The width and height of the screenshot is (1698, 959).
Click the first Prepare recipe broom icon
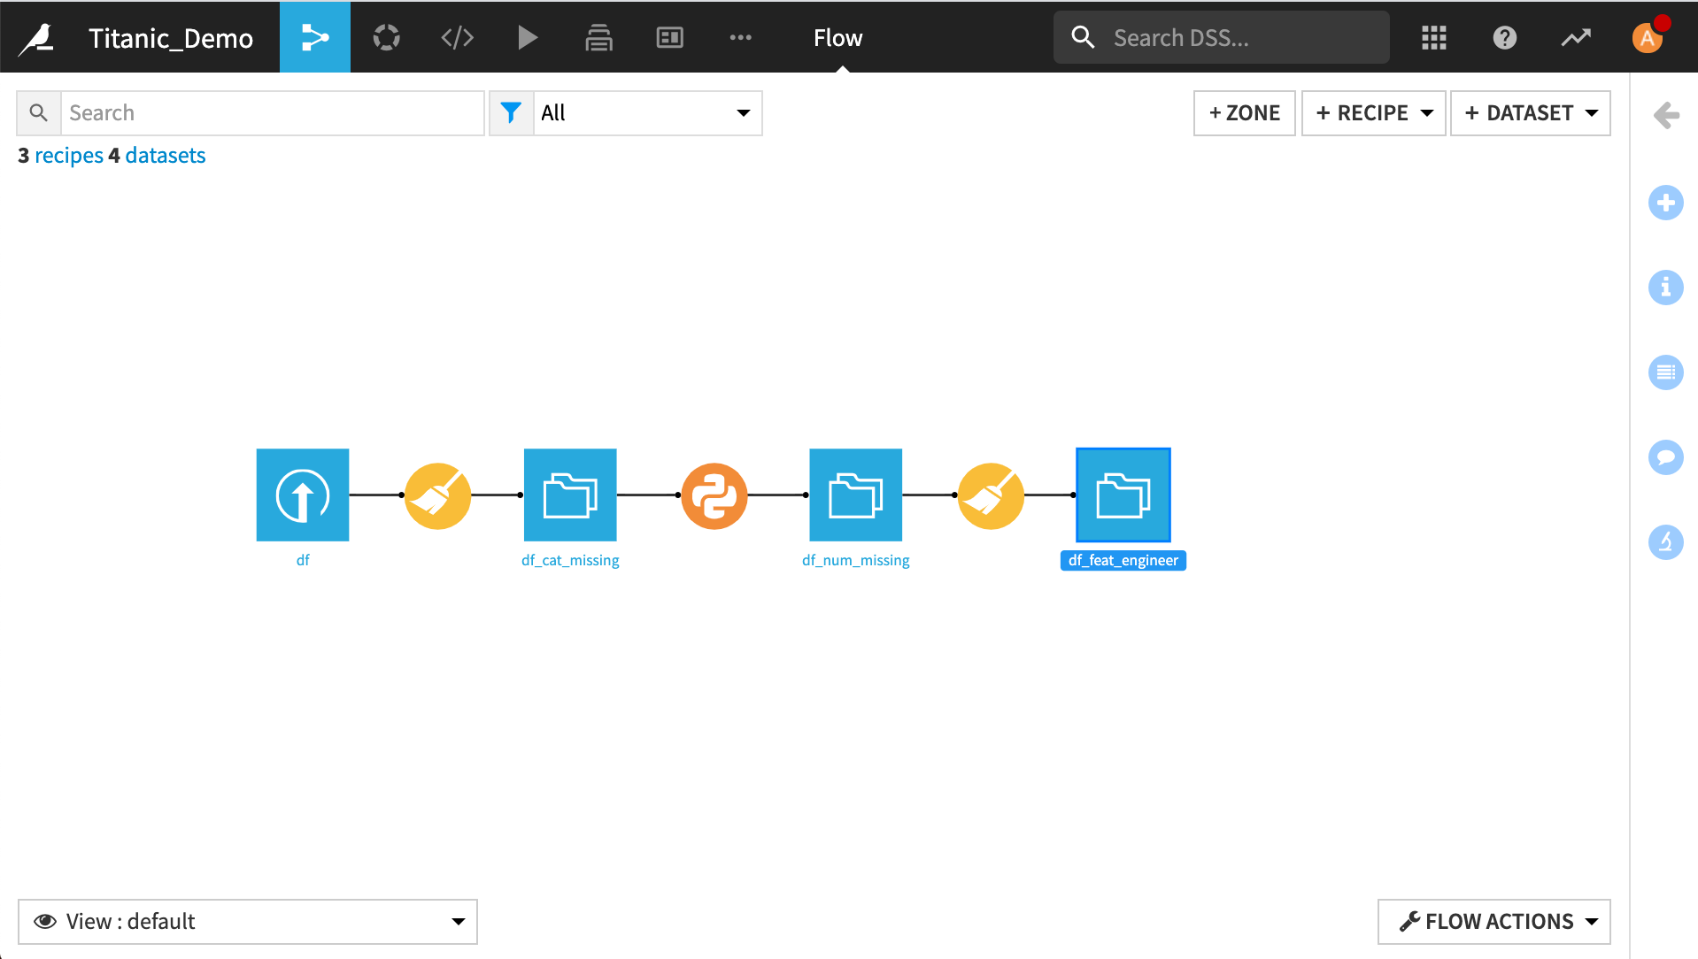tap(437, 495)
